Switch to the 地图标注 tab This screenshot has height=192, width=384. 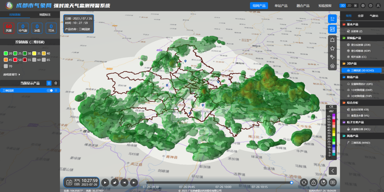tap(45, 15)
